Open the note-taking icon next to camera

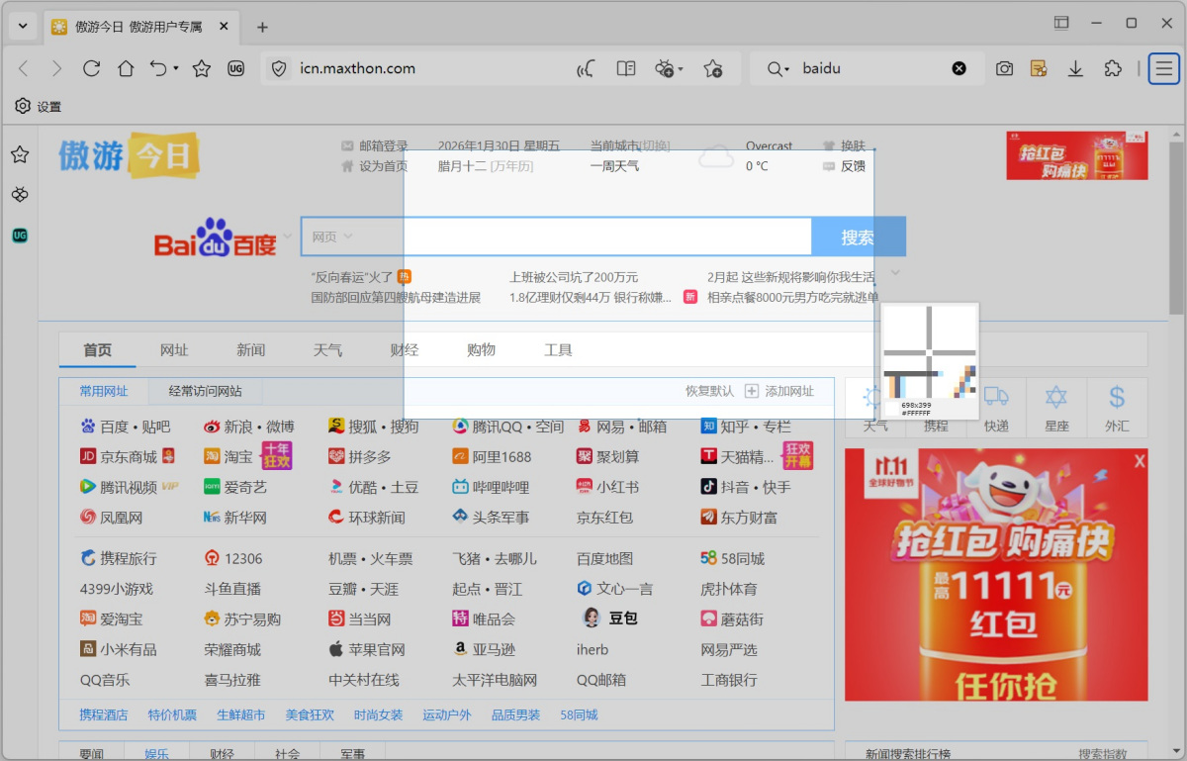tap(1039, 68)
